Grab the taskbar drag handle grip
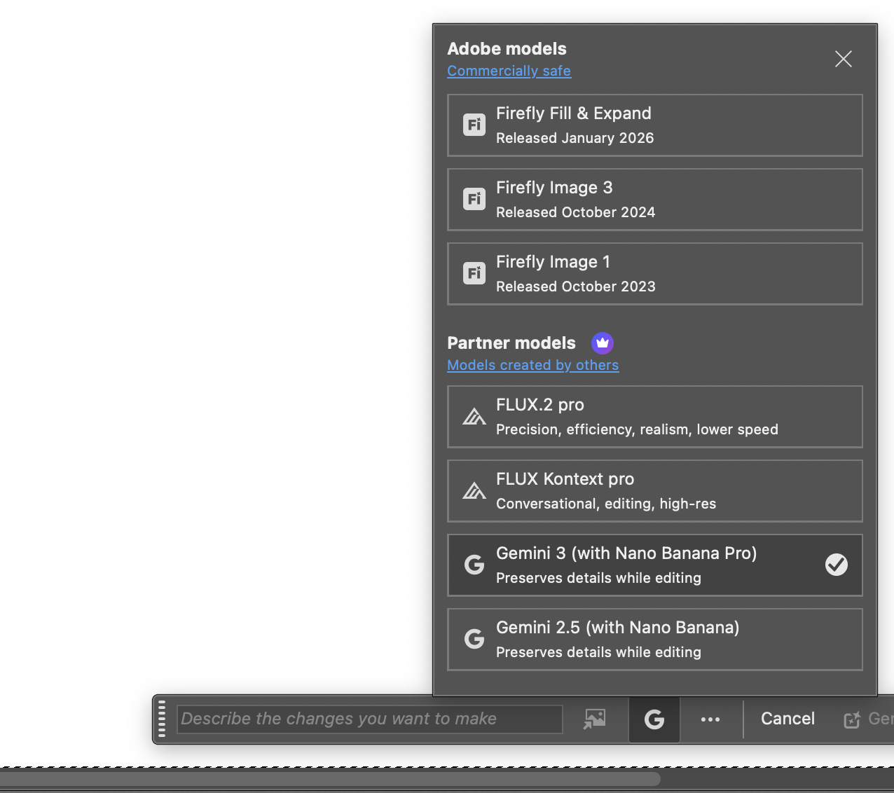Viewport: 894px width, 793px height. pos(162,719)
